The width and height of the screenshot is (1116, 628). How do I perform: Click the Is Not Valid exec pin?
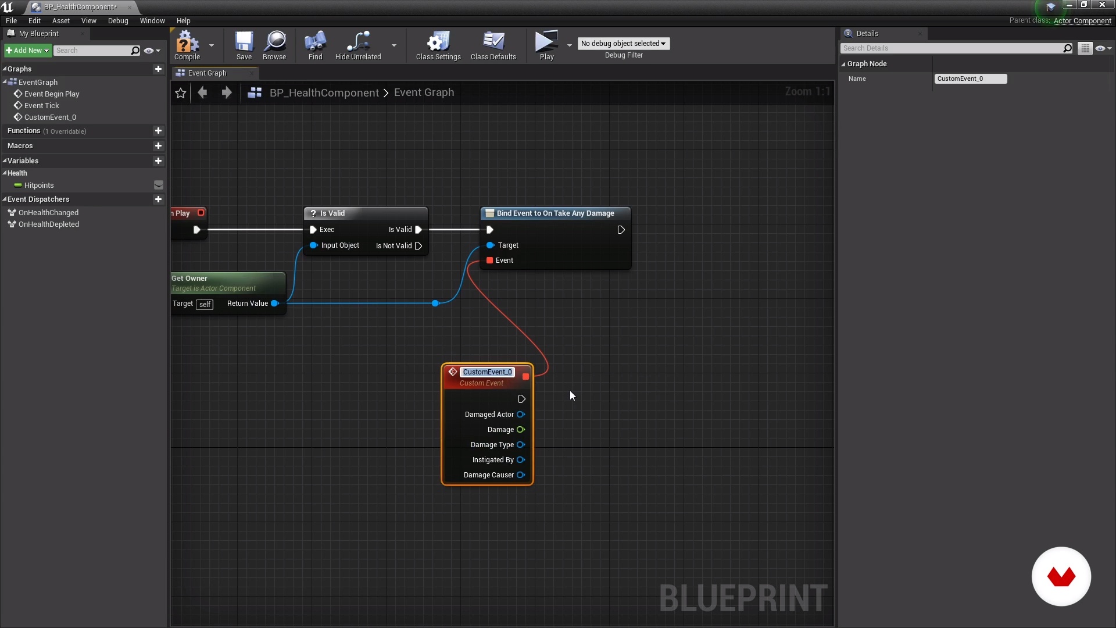[419, 246]
